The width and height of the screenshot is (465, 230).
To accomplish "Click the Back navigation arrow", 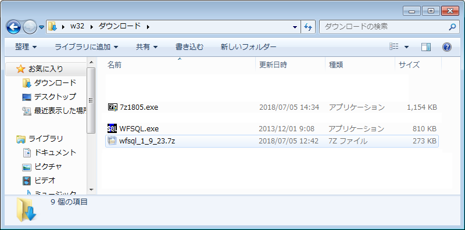I will click(13, 27).
